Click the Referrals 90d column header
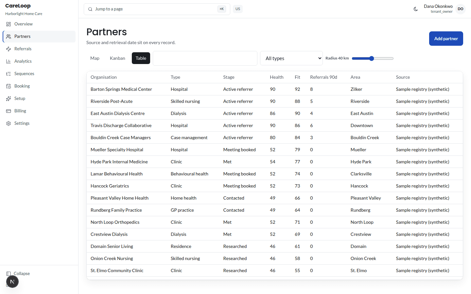Screen dimensions: 471x294 [323, 77]
